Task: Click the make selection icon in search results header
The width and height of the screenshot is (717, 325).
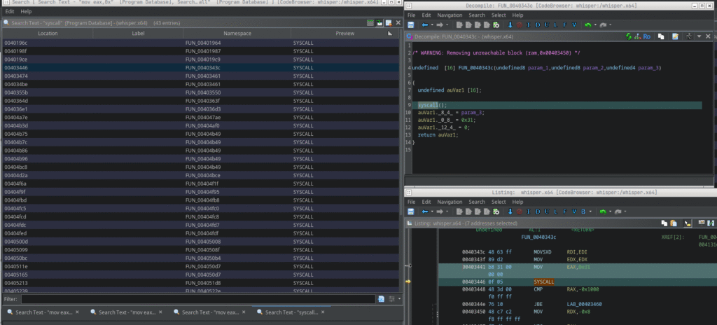Action: coord(370,23)
